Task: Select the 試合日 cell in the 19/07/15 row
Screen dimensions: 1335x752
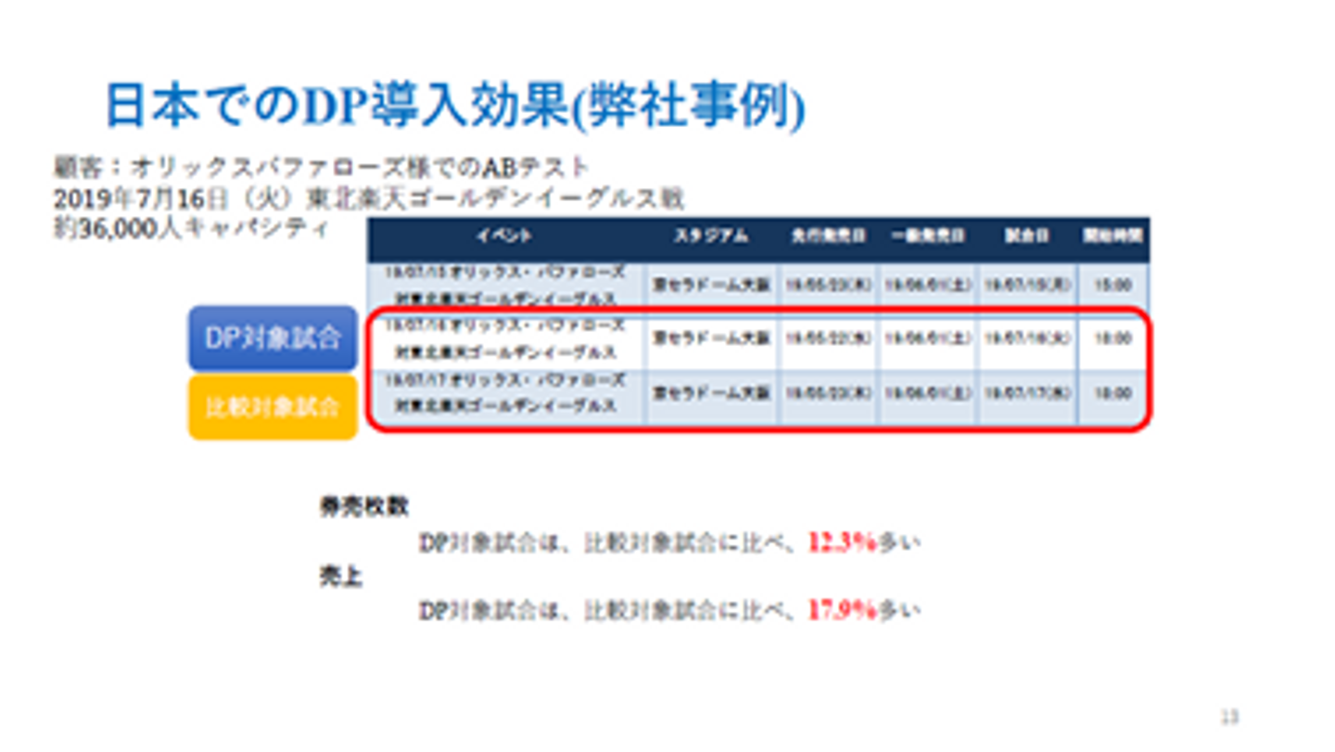Action: click(1026, 286)
